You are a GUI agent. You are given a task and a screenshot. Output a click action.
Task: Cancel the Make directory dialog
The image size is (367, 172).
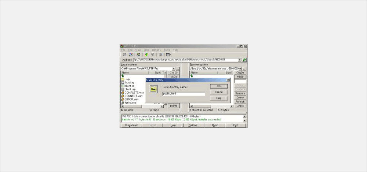pos(219,92)
